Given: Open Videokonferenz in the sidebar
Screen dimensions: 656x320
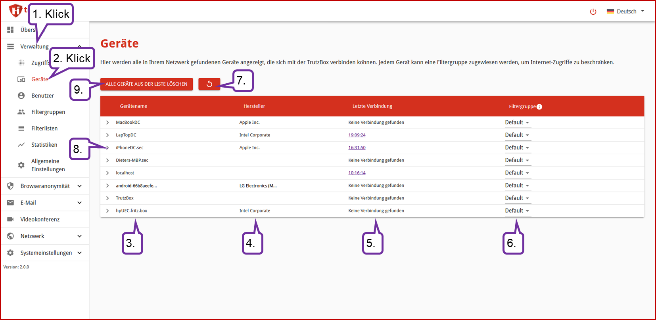Looking at the screenshot, I should 45,219.
